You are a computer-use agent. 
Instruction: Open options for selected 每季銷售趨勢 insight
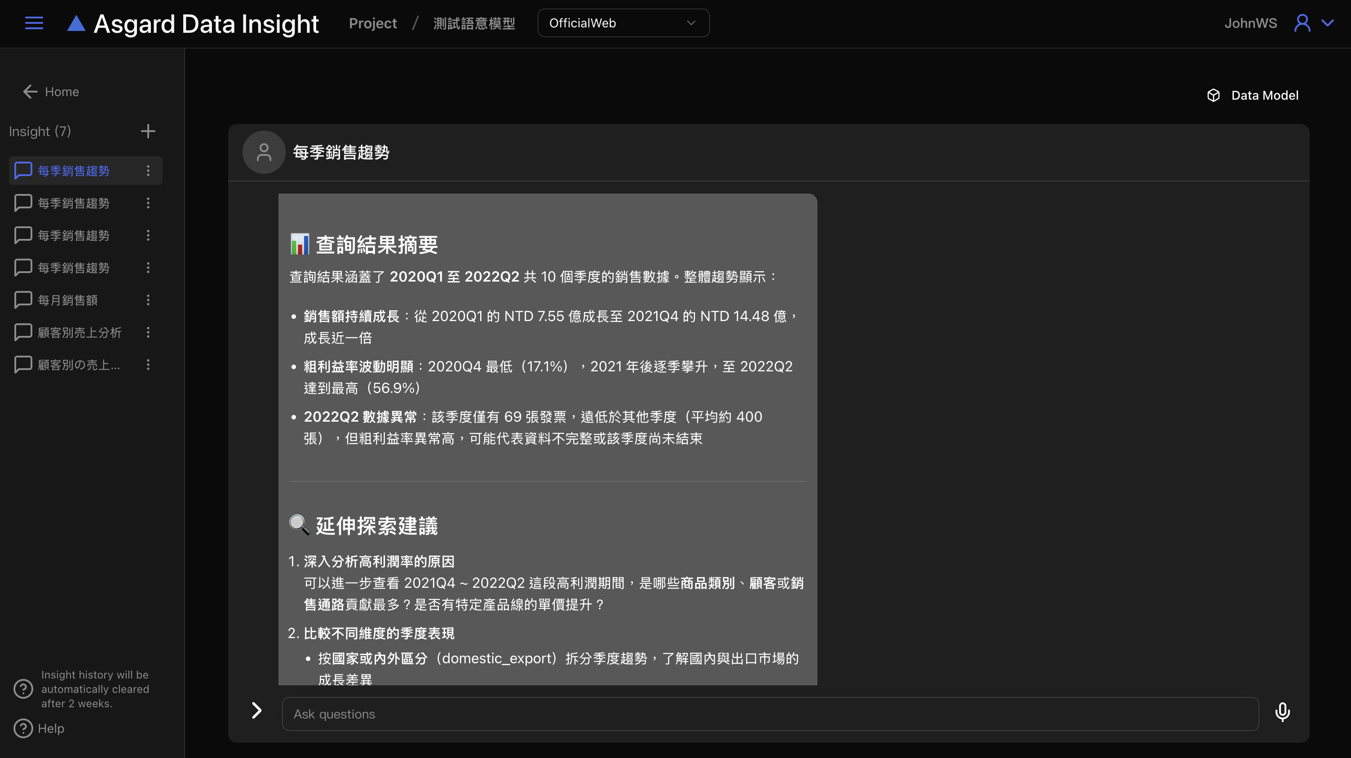tap(148, 171)
